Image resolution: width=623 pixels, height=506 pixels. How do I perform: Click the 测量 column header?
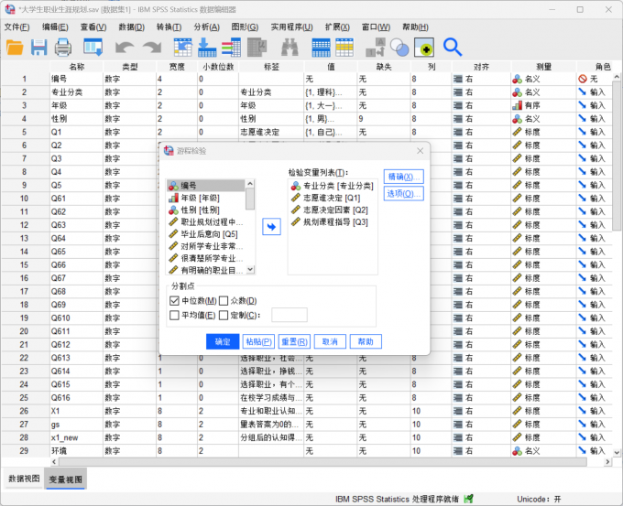(543, 67)
